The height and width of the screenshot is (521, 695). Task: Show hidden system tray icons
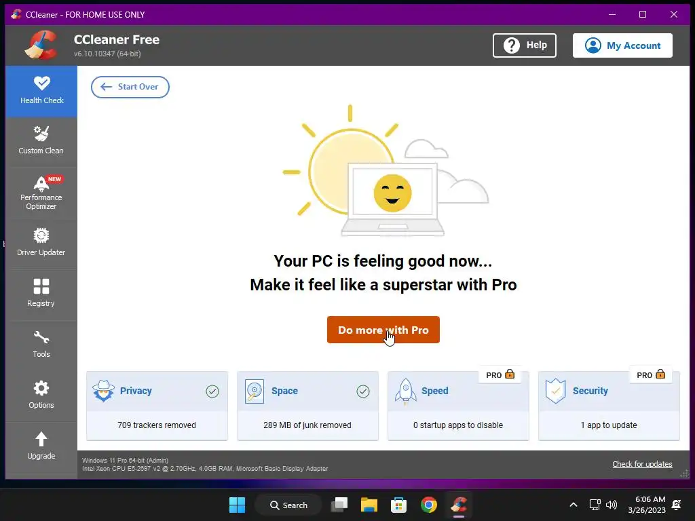[573, 505]
